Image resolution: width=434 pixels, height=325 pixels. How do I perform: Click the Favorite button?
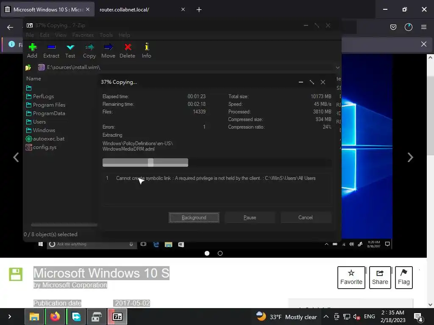click(351, 278)
